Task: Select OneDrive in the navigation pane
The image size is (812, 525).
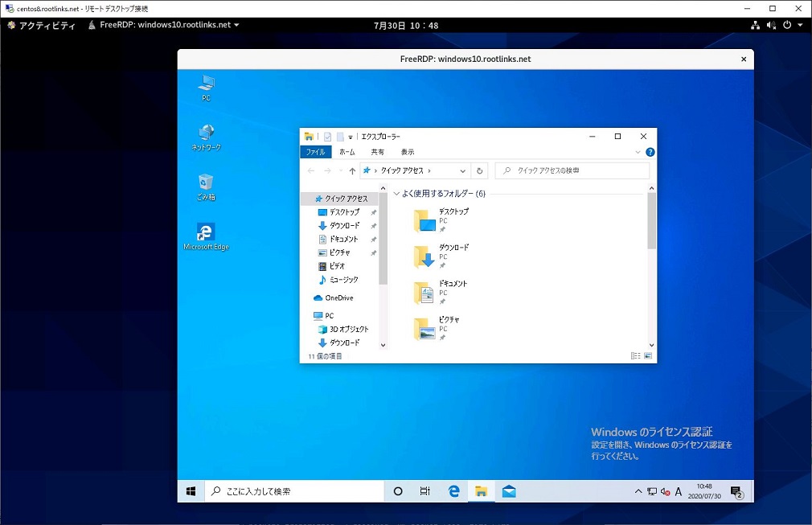Action: pos(338,297)
